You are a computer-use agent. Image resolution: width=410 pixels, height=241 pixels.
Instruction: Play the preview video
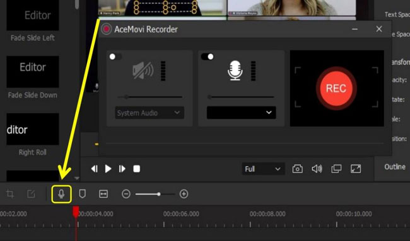(108, 169)
